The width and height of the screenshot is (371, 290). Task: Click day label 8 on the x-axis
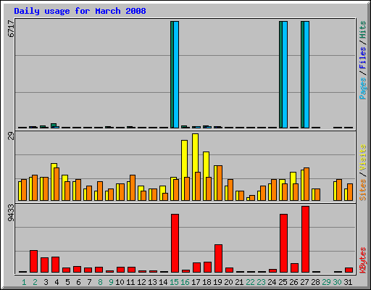pyautogui.click(x=100, y=282)
